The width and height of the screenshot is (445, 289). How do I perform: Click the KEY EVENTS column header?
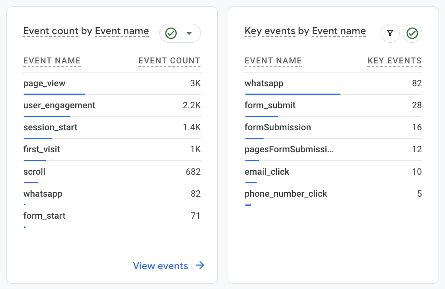tap(394, 61)
